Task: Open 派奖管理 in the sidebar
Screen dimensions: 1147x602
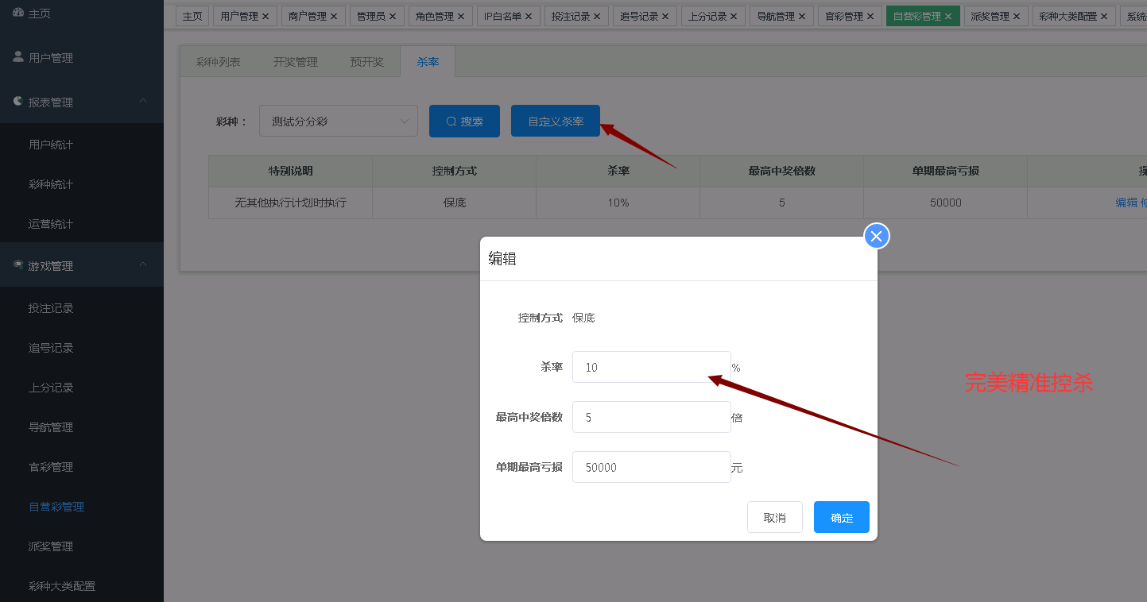Action: click(51, 546)
